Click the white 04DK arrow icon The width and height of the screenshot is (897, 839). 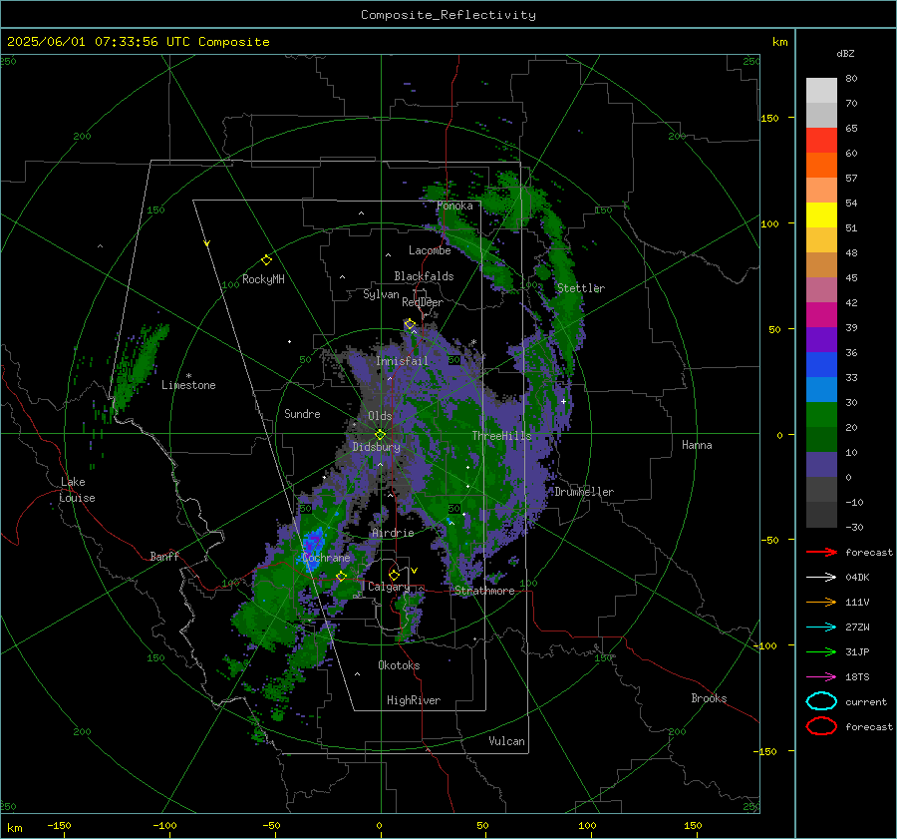click(x=821, y=578)
